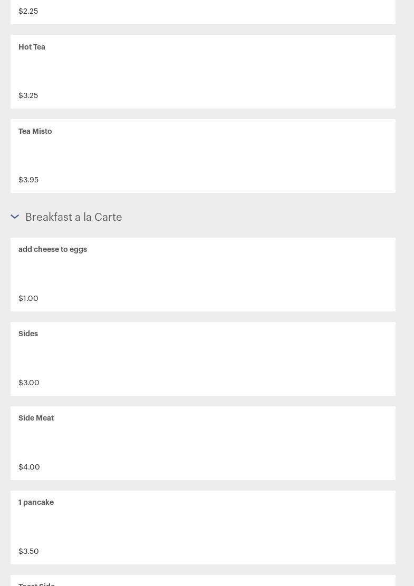Select the Sides item title
Viewport: 414px width, 586px height.
point(28,334)
